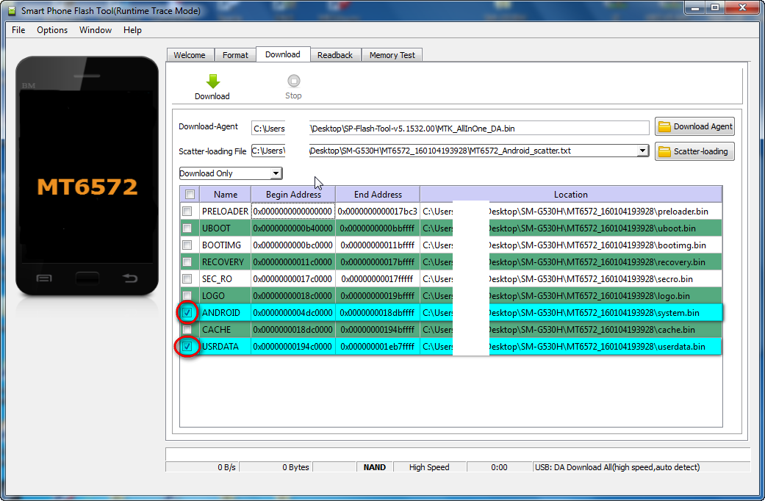Click the recovery.bin location cell
Screen dimensions: 765x501
point(571,262)
